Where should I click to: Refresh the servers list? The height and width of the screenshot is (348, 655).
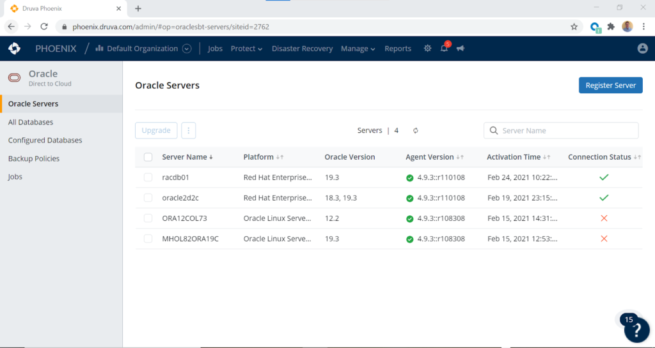(415, 130)
